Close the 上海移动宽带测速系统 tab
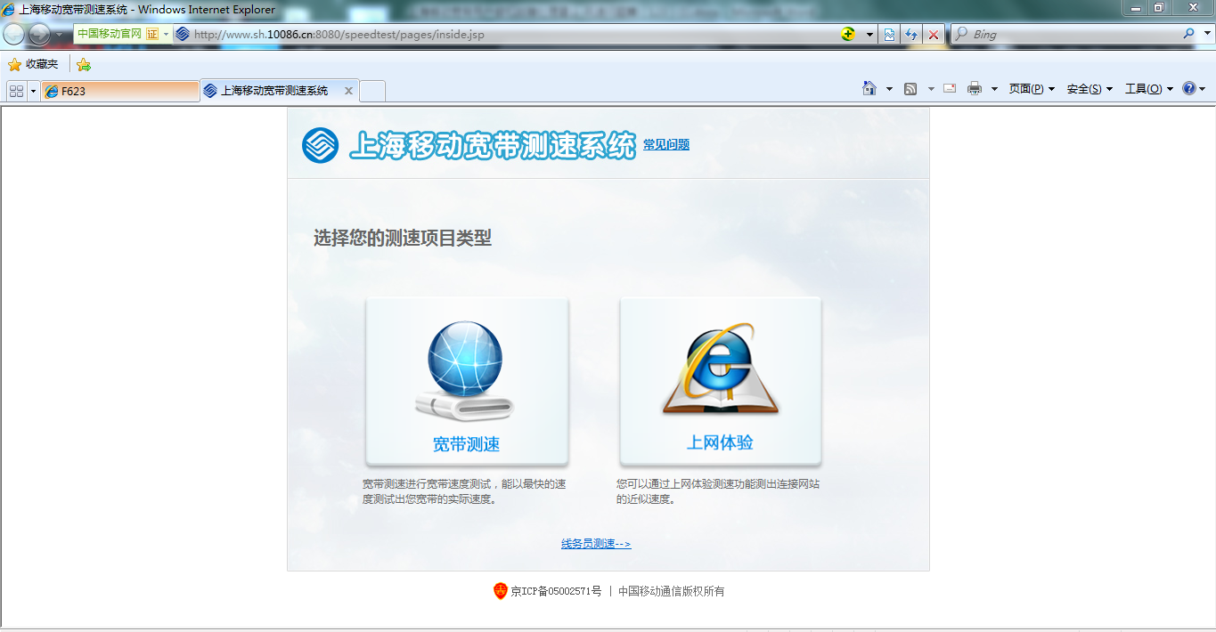This screenshot has width=1216, height=632. tap(348, 91)
